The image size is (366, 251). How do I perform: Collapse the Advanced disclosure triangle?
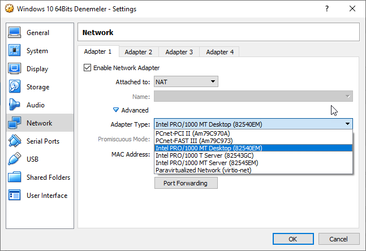(x=116, y=110)
